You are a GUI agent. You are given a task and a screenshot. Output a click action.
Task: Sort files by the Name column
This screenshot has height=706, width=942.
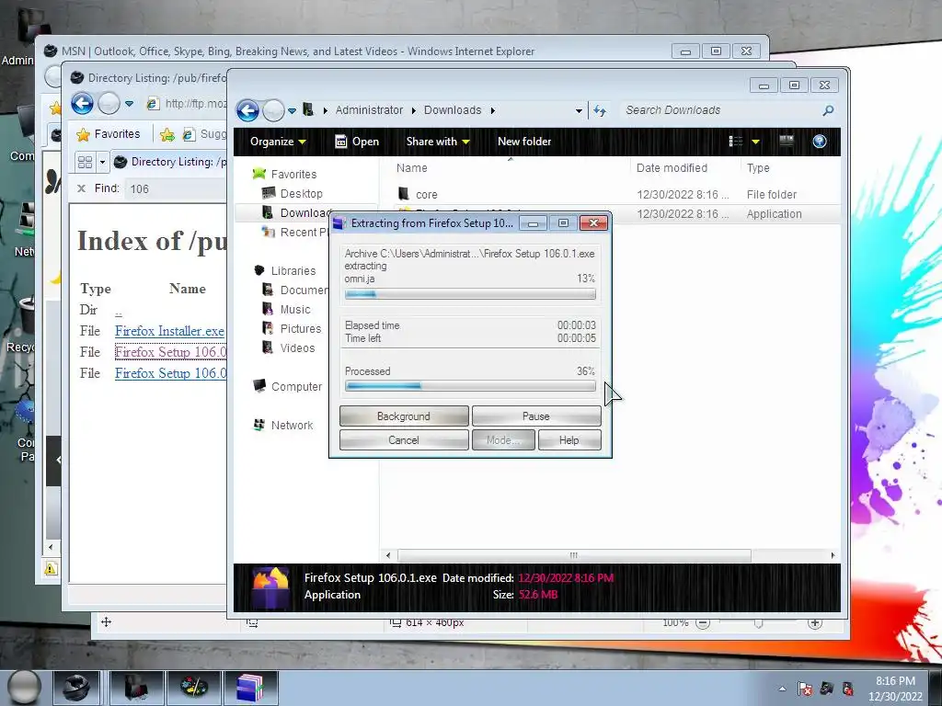tap(412, 168)
